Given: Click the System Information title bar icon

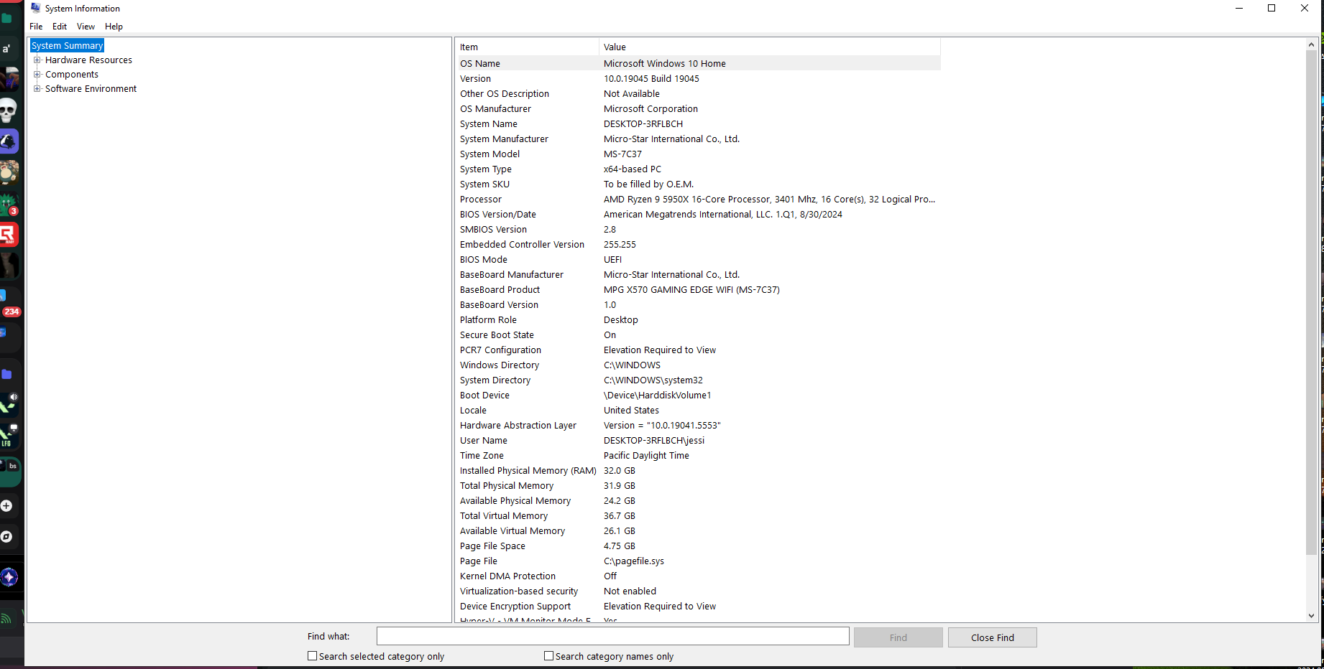Looking at the screenshot, I should (x=35, y=8).
